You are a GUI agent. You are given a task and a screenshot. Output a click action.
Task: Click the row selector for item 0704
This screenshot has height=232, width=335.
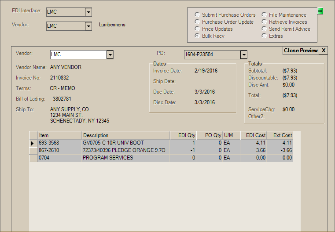click(x=33, y=158)
